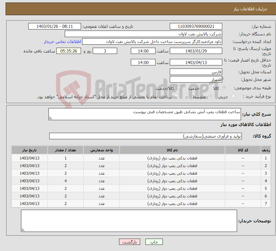Select the کالا/خدمت radio button
The image size is (276, 251).
pyautogui.click(x=179, y=88)
